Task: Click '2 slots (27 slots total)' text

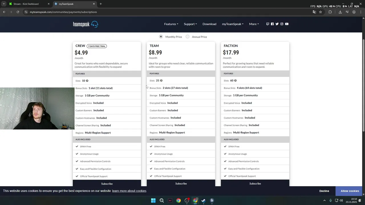Action: pos(175,88)
